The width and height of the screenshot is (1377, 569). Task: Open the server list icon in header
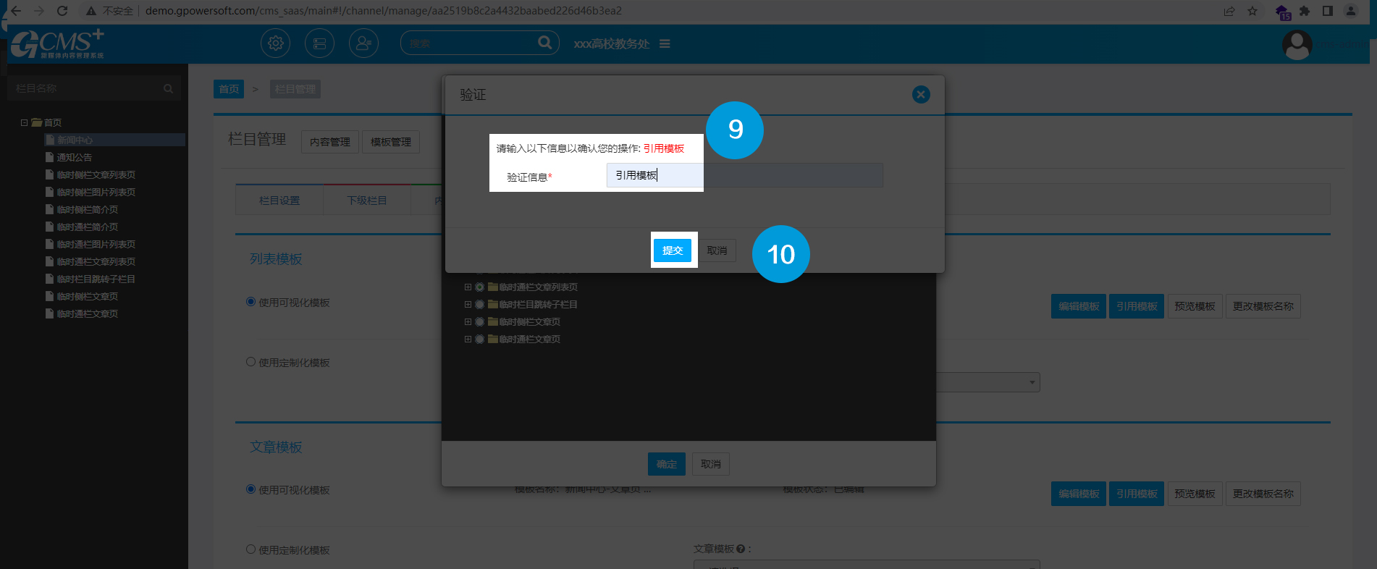click(319, 43)
